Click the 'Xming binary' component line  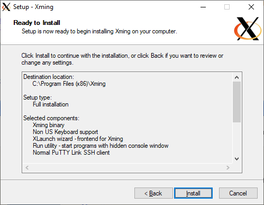(x=49, y=125)
